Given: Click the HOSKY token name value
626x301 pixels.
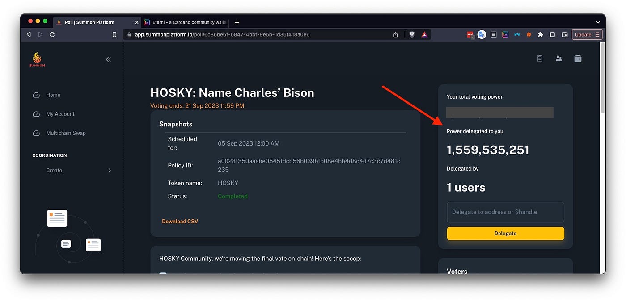Looking at the screenshot, I should click(x=228, y=183).
